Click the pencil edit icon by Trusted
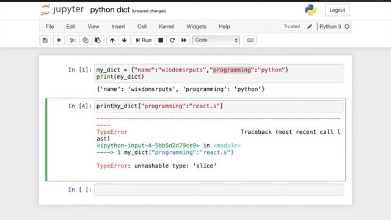The width and height of the screenshot is (391, 220). click(310, 26)
